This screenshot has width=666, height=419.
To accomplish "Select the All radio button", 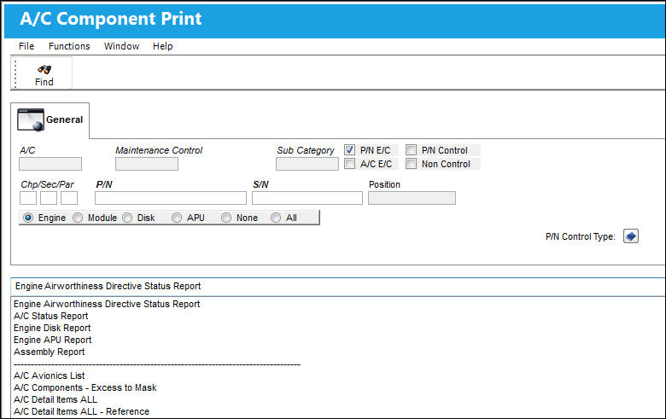I will click(276, 218).
